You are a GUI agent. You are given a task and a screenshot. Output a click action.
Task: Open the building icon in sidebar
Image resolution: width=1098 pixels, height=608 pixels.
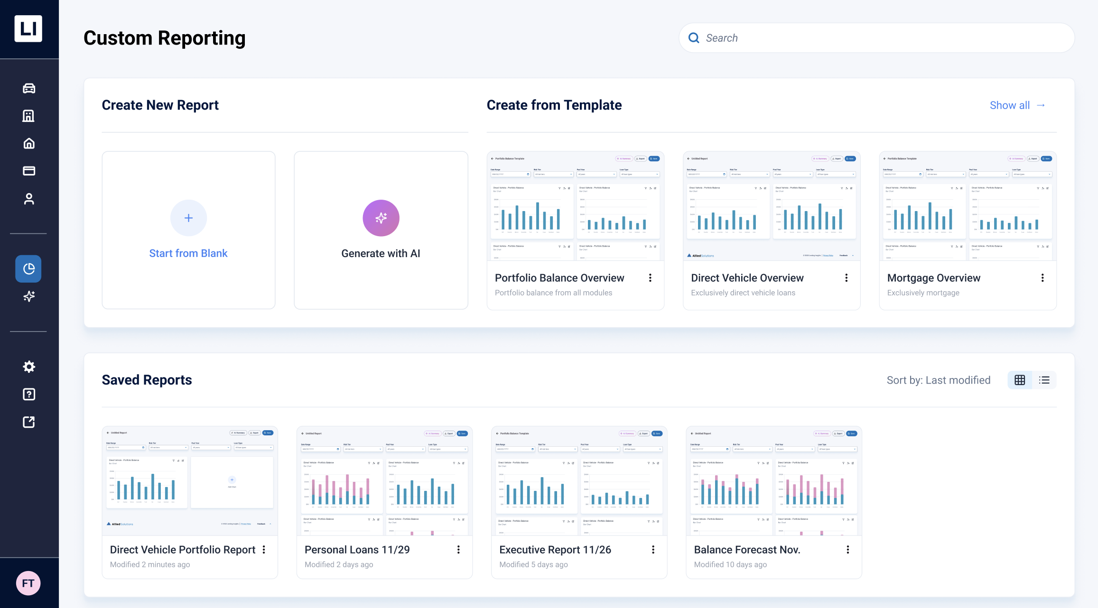(29, 116)
